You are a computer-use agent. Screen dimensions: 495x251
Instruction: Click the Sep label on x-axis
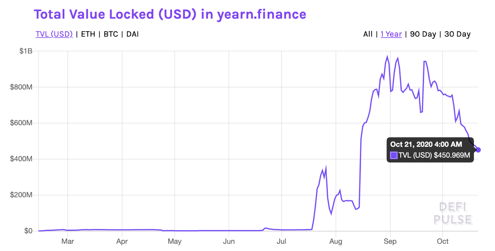390,242
